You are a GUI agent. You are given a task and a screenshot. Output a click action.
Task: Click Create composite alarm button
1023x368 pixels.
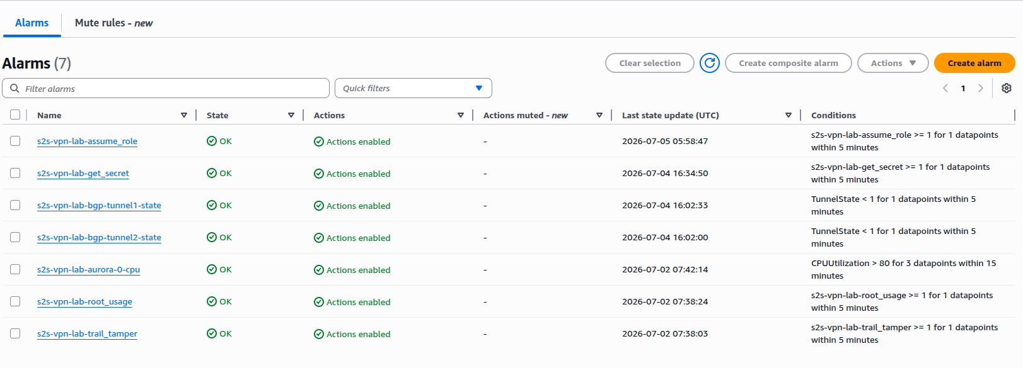tap(789, 63)
